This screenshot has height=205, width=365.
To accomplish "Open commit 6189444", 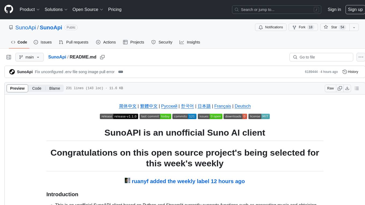I will 311,72.
